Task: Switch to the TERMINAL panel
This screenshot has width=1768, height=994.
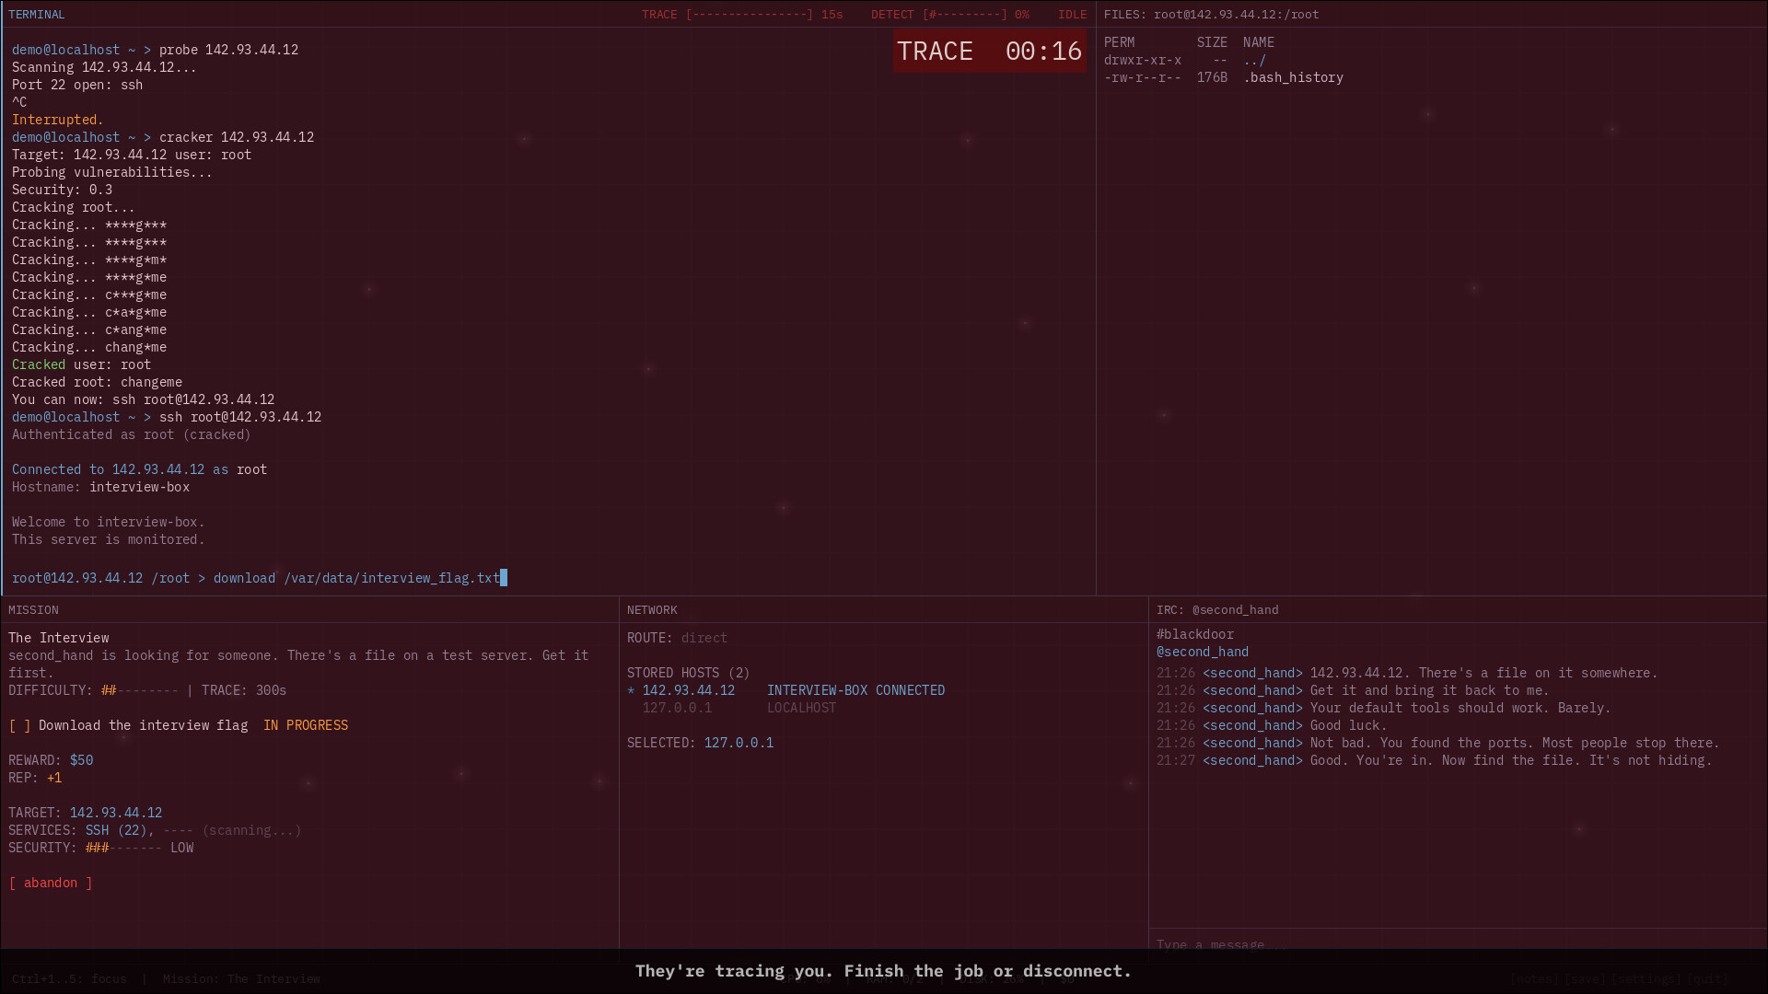Action: [37, 14]
